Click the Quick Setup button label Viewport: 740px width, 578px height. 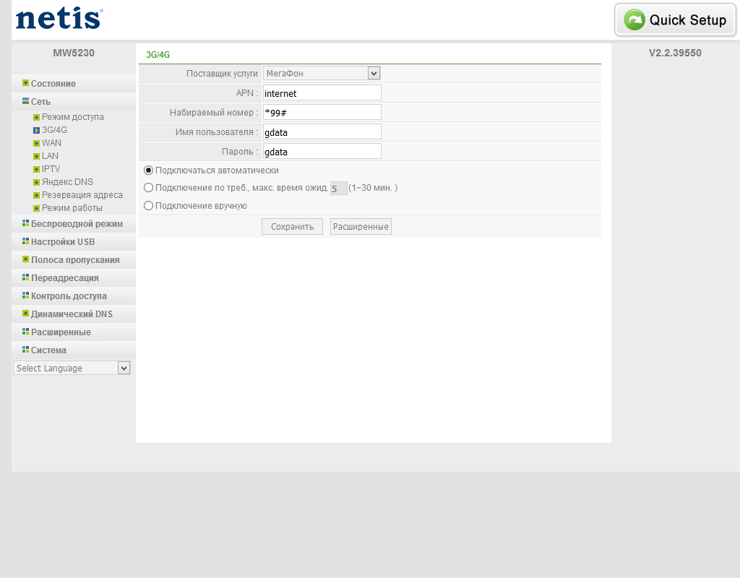pos(688,20)
